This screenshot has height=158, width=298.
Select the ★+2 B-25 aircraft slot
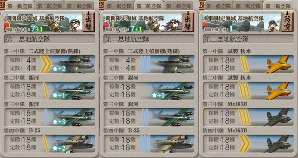click(x=50, y=144)
